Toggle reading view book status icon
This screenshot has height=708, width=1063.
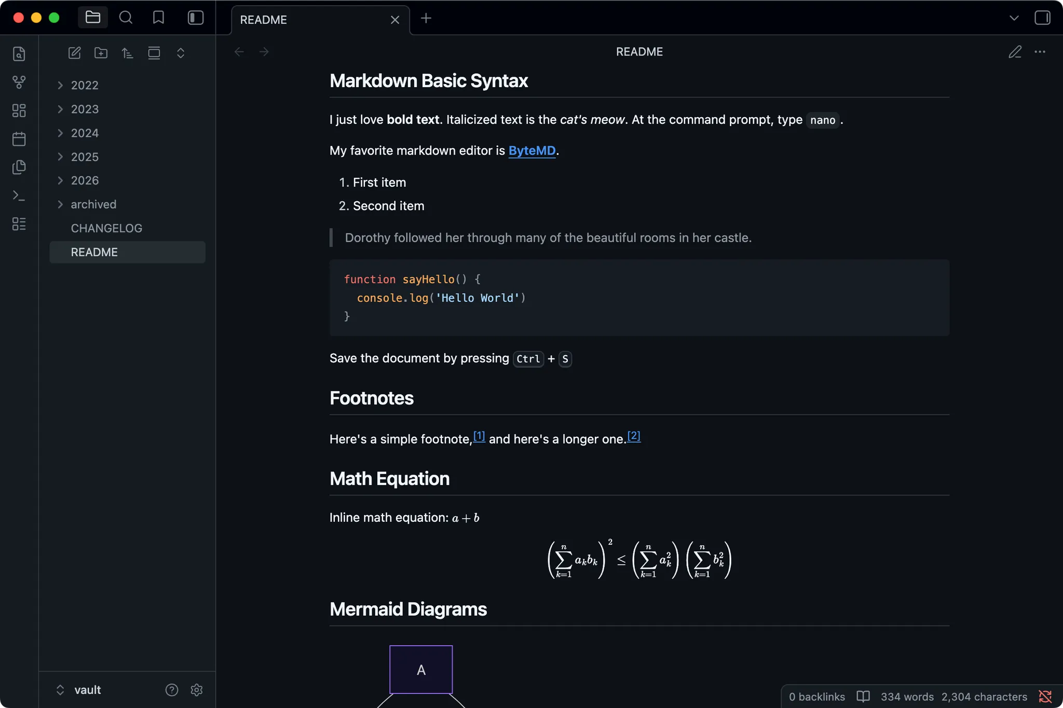[x=863, y=697]
